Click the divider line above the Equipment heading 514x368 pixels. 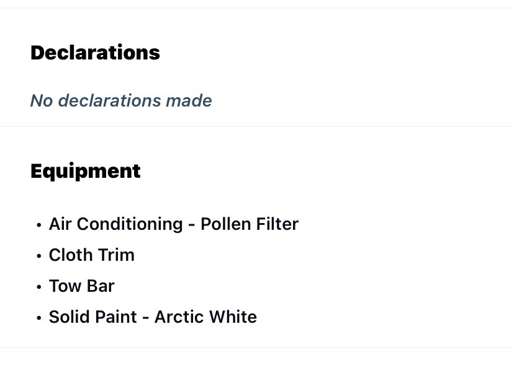click(x=257, y=126)
